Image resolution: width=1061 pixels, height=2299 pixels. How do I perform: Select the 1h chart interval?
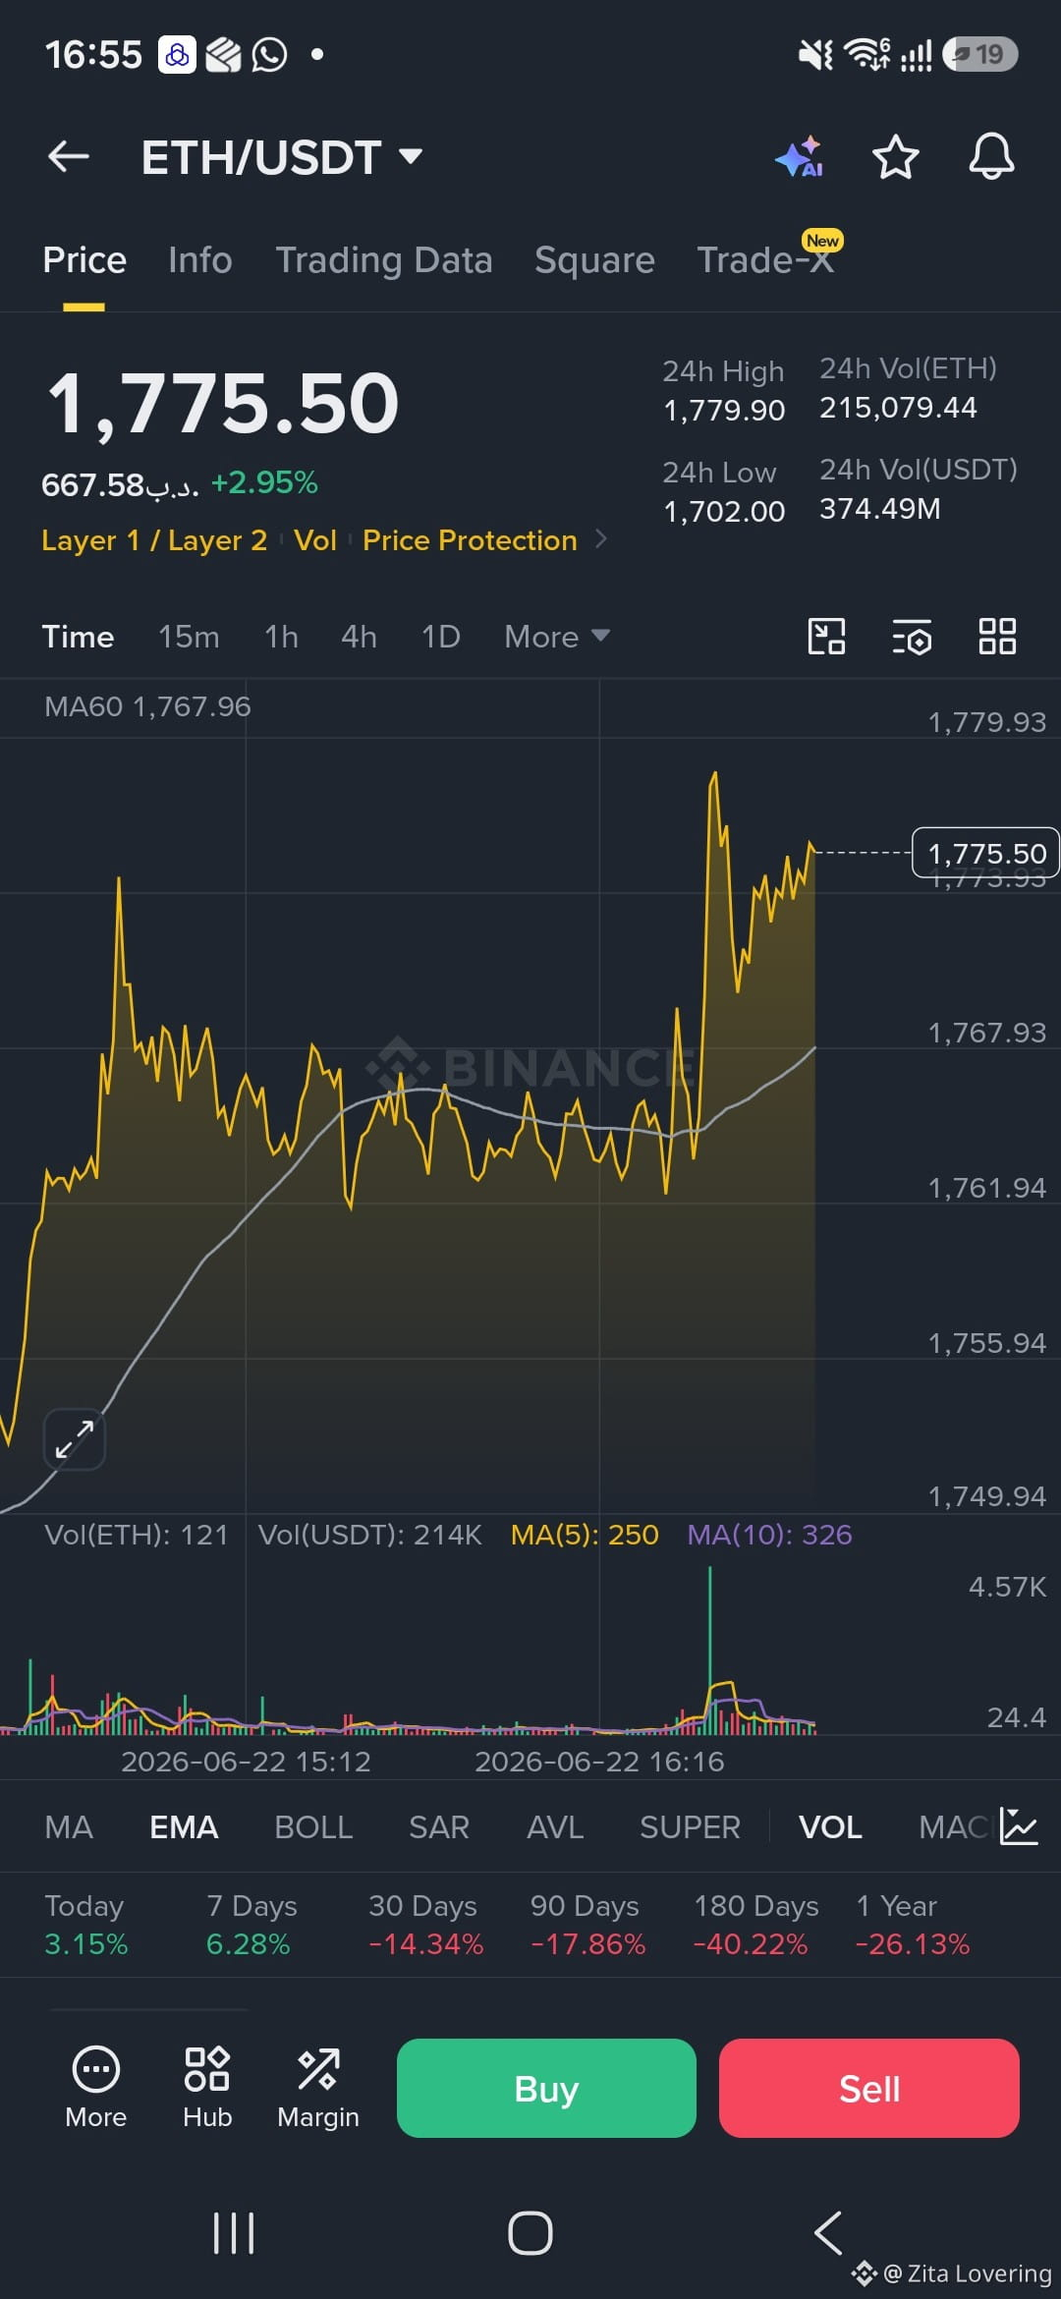(x=281, y=637)
